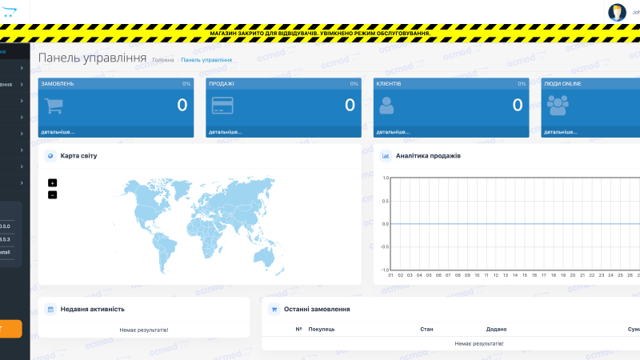Click the 0% value in ПРОДАЖІ tile

(x=354, y=84)
